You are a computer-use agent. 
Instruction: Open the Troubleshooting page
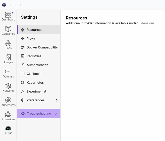39,114
